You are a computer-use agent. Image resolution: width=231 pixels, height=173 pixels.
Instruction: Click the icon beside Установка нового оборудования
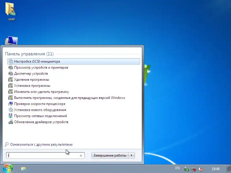point(11,110)
